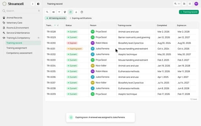Focus the sidebar Search field
The image size is (201, 126).
tap(21, 11)
